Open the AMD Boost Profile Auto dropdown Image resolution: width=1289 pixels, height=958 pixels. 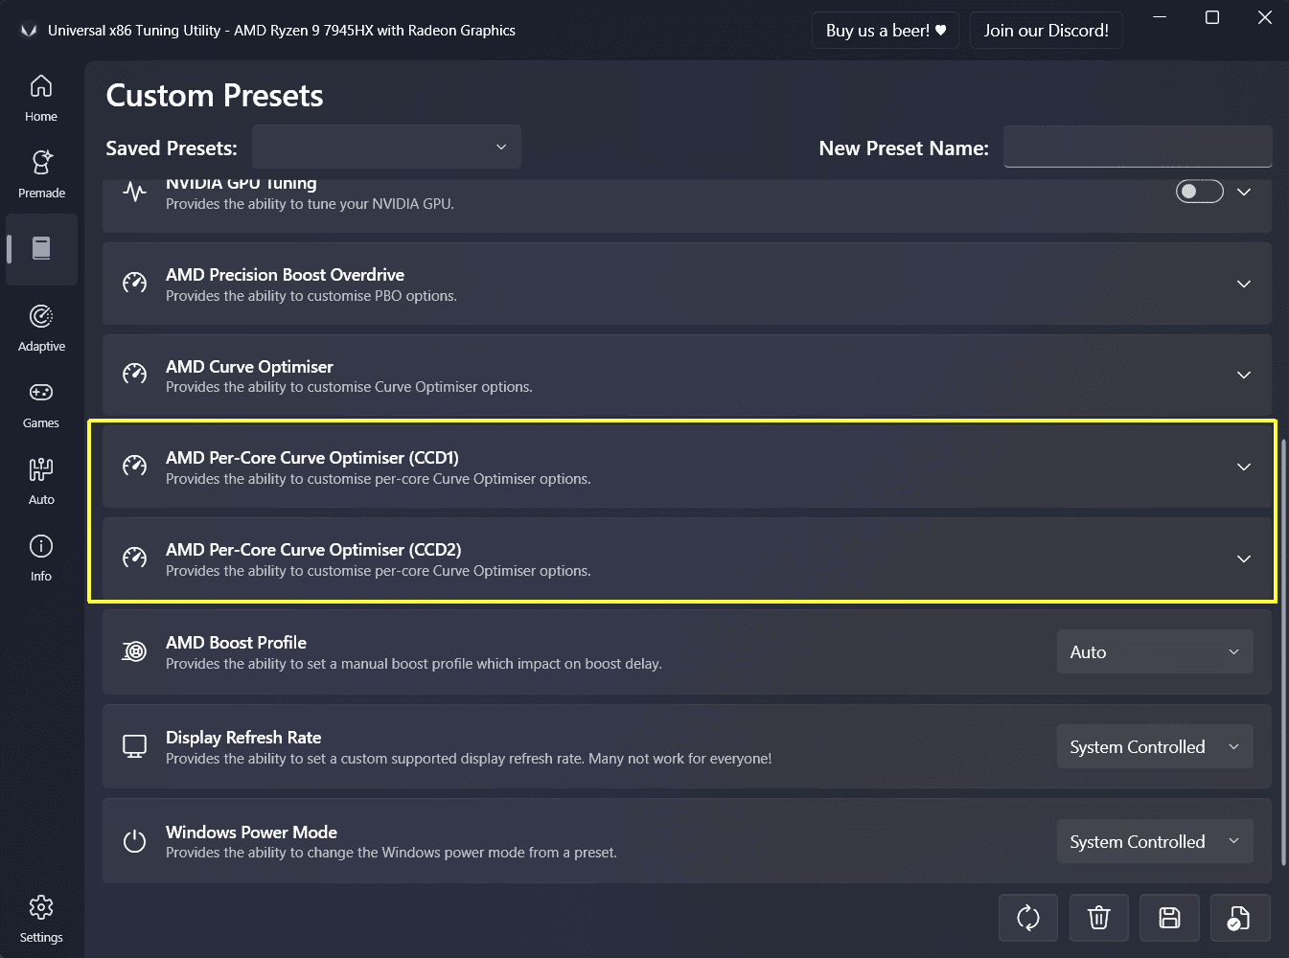1154,652
